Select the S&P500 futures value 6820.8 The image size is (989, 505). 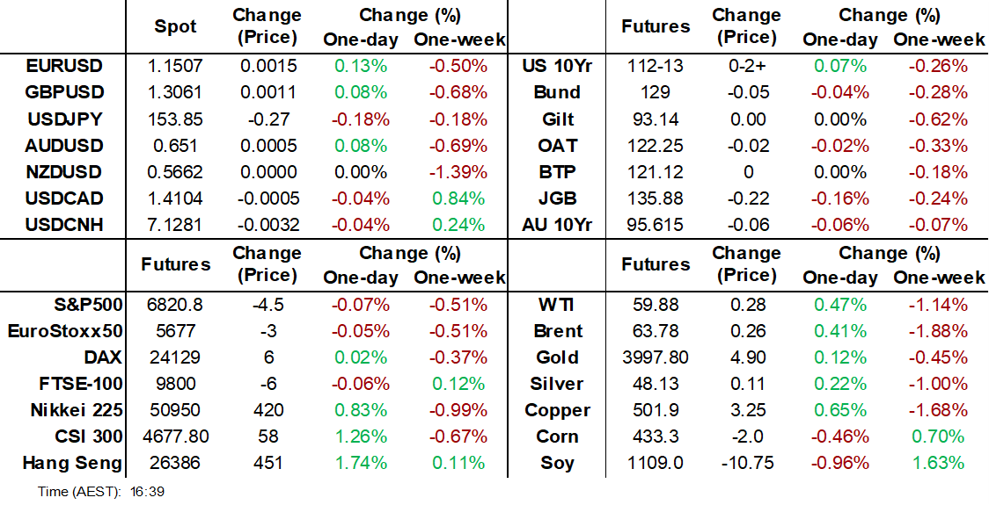[176, 305]
